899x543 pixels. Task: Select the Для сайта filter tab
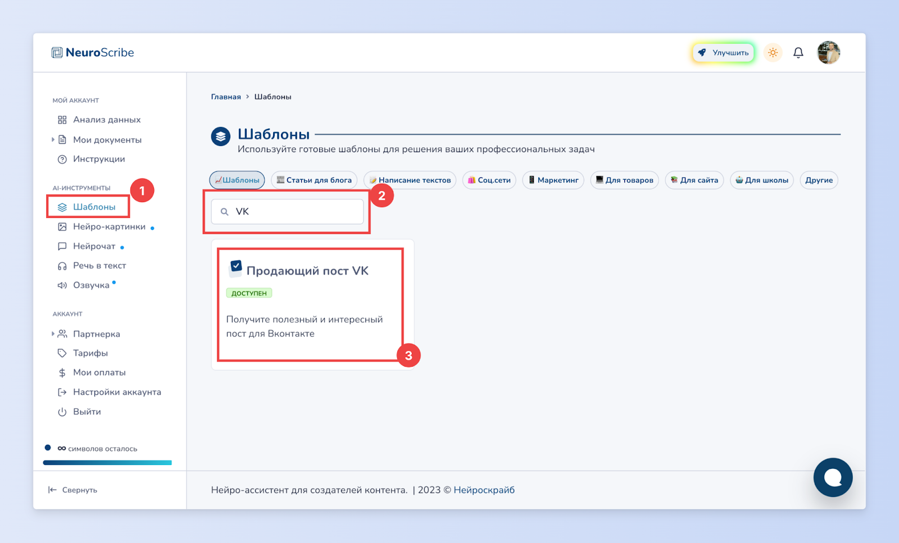tap(694, 180)
